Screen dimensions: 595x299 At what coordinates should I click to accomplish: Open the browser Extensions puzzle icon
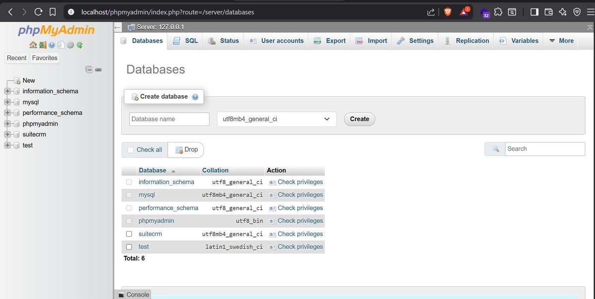click(x=498, y=12)
